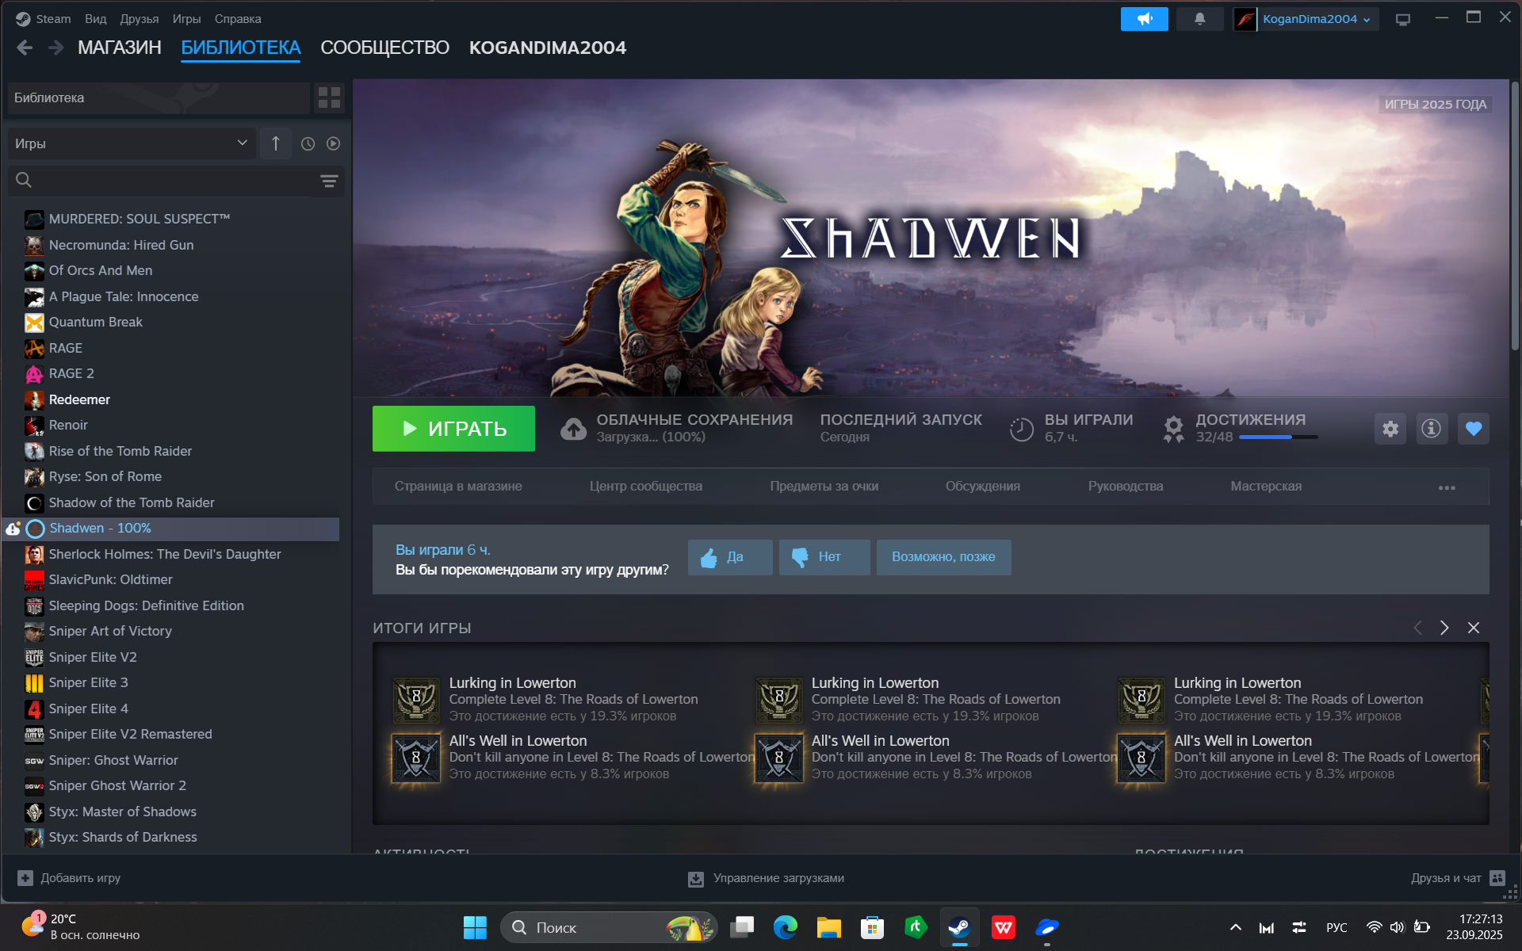Open Microsoft Edge from taskbar
The height and width of the screenshot is (951, 1522).
coord(785,927)
